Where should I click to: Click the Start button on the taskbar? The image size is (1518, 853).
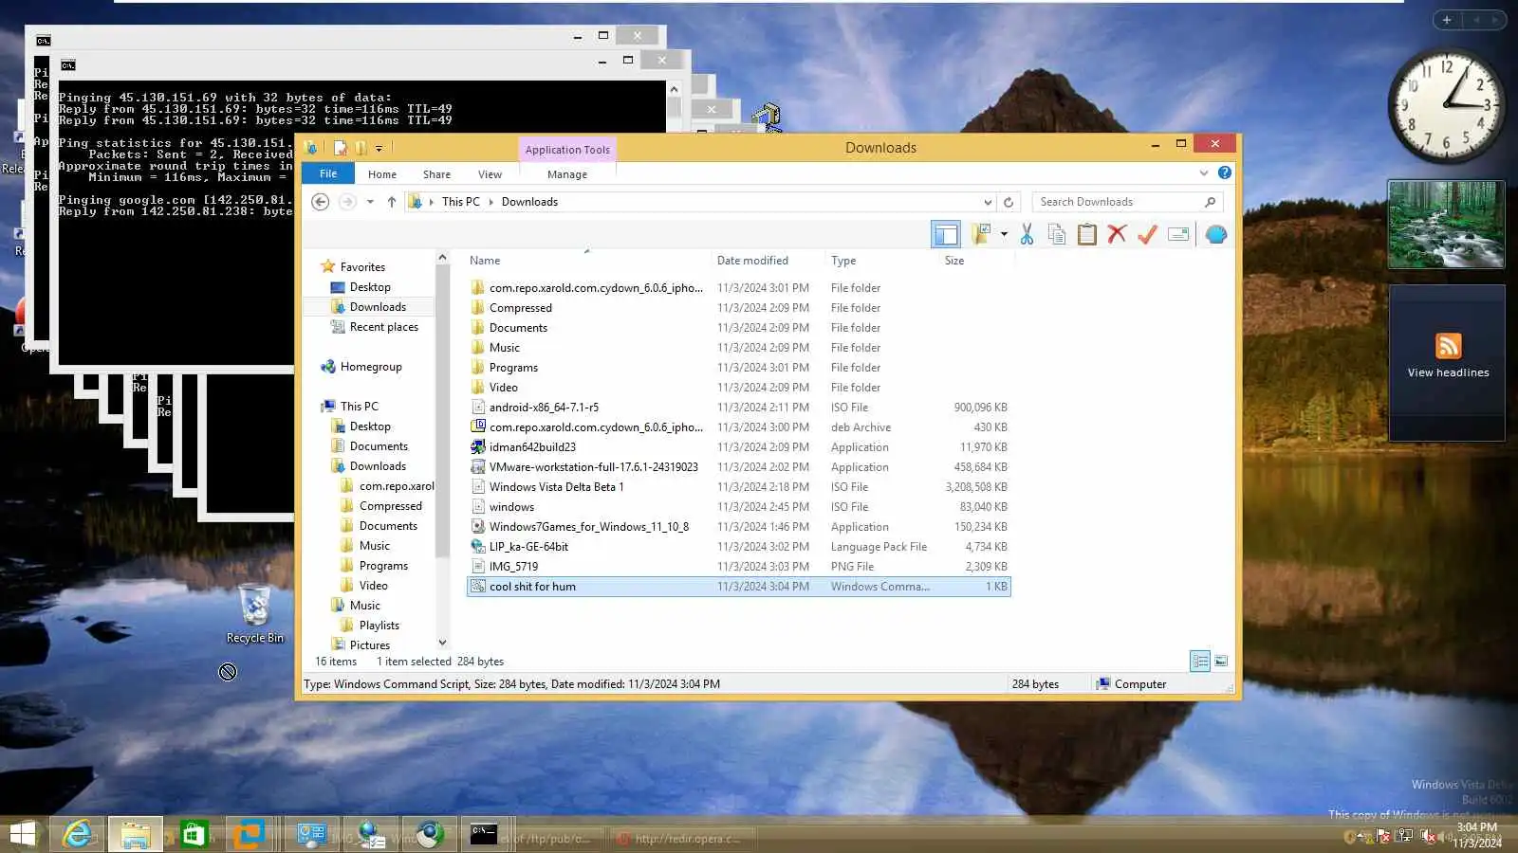tap(23, 834)
